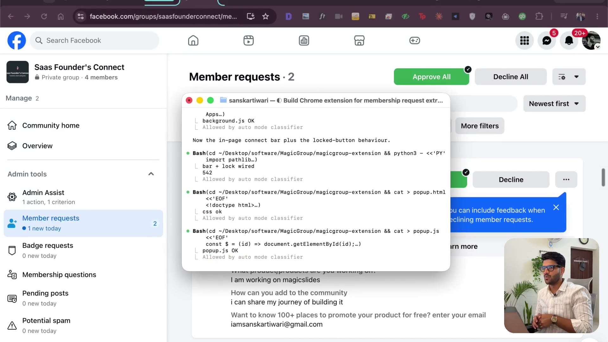Open Pending posts
The height and width of the screenshot is (342, 608).
click(x=83, y=298)
